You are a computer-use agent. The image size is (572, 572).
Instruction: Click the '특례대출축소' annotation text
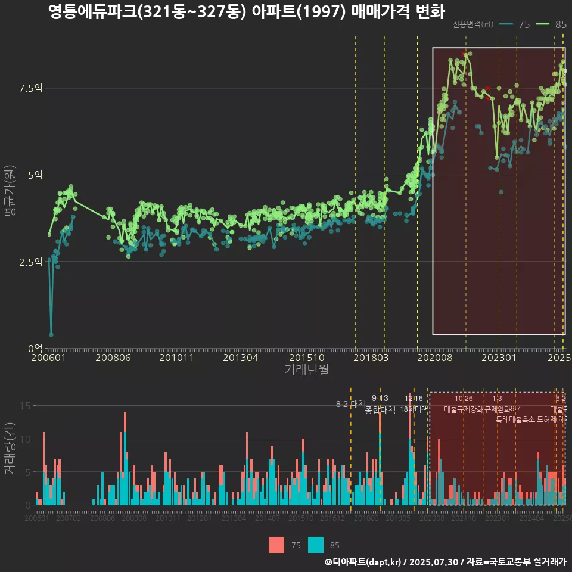coord(515,419)
